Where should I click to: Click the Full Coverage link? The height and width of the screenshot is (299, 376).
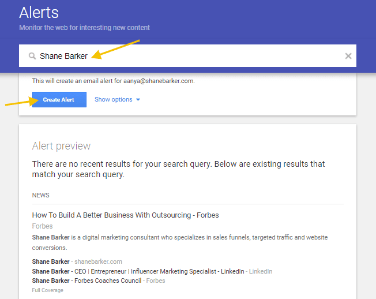47,290
